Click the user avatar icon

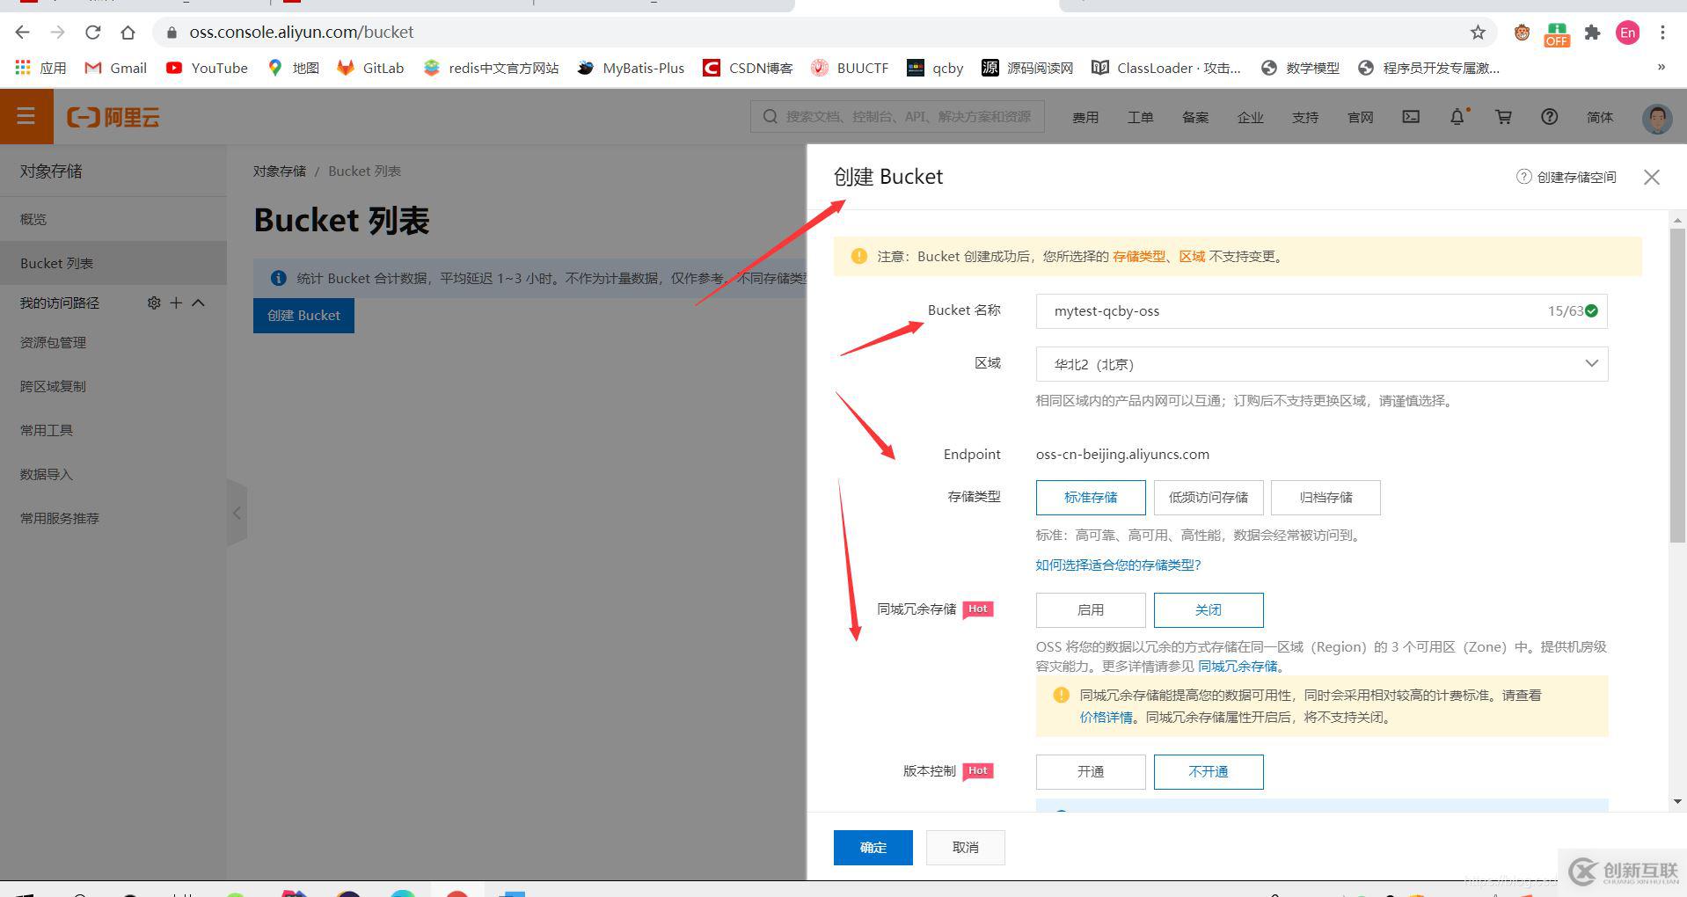click(1655, 116)
